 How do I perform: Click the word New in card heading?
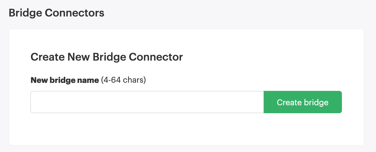[77, 57]
